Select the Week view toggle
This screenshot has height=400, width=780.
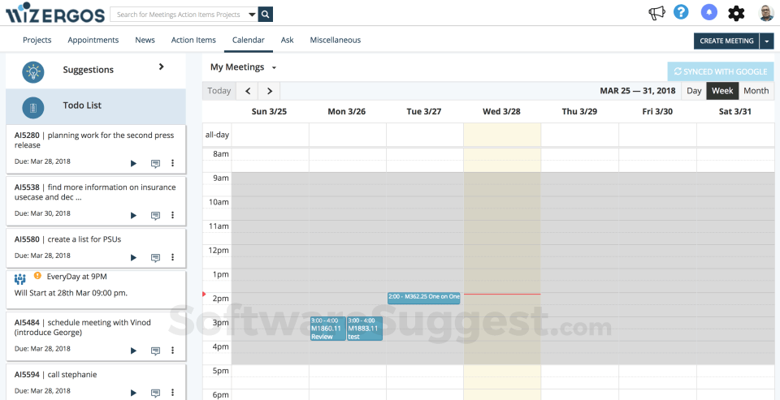tap(722, 91)
